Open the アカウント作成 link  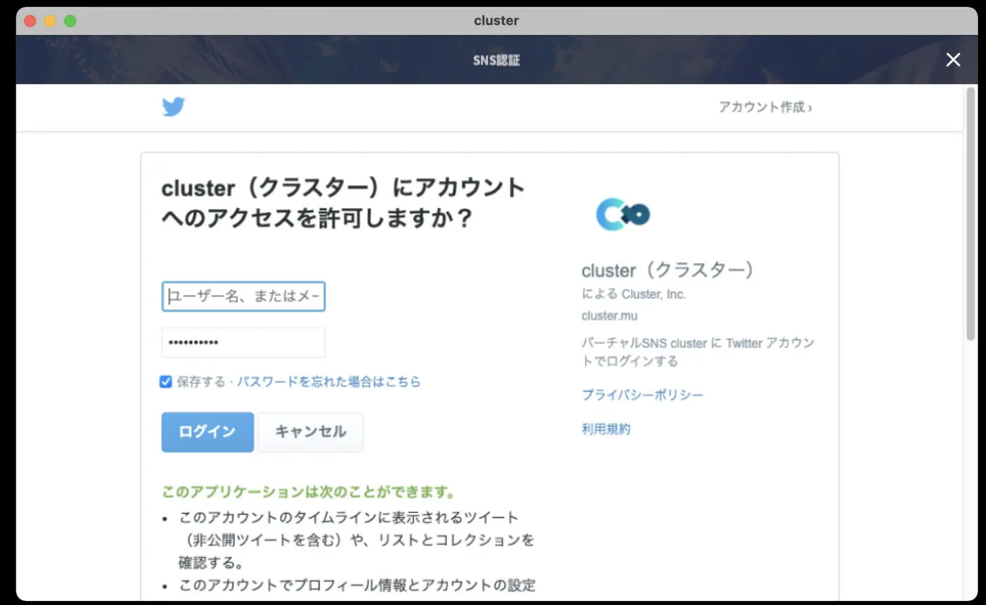coord(764,107)
